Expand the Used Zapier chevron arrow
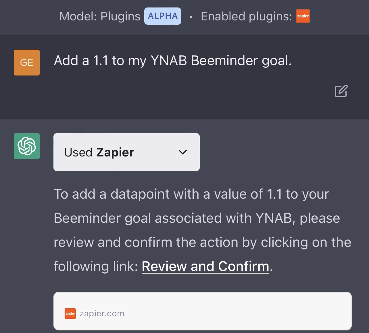Viewport: 369px width, 333px height. coord(183,152)
